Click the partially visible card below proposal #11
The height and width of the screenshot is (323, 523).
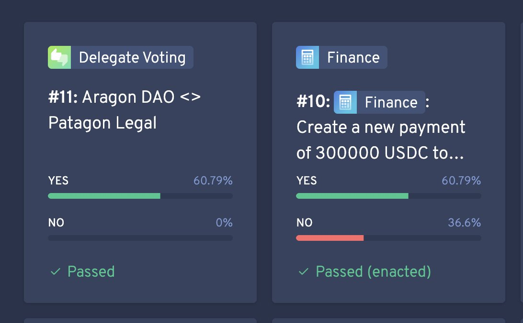tap(140, 321)
